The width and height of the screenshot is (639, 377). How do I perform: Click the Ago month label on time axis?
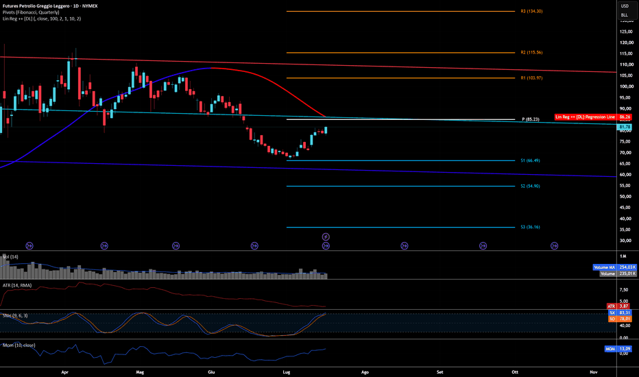pyautogui.click(x=365, y=372)
